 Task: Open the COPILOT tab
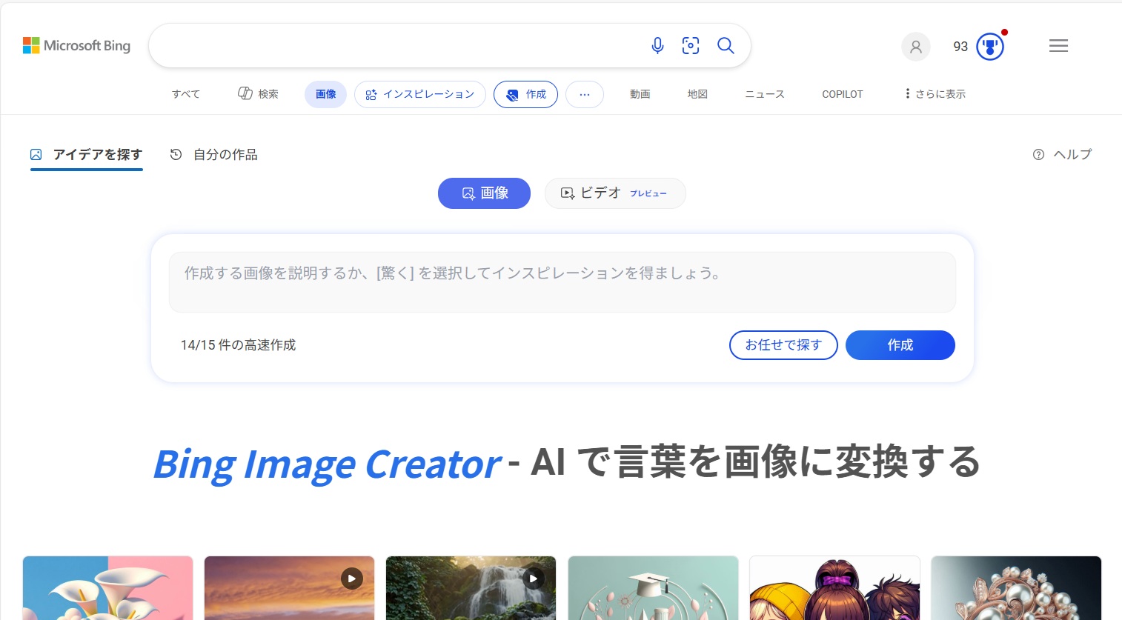(843, 94)
